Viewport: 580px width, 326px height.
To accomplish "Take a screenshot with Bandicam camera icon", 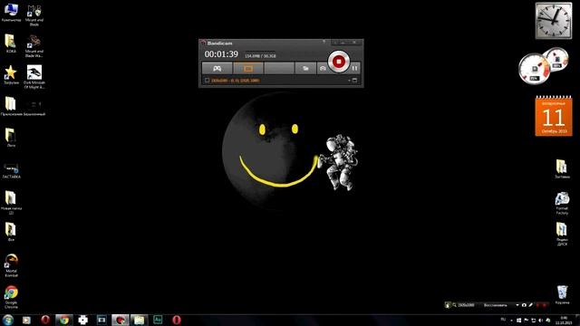I will [323, 69].
